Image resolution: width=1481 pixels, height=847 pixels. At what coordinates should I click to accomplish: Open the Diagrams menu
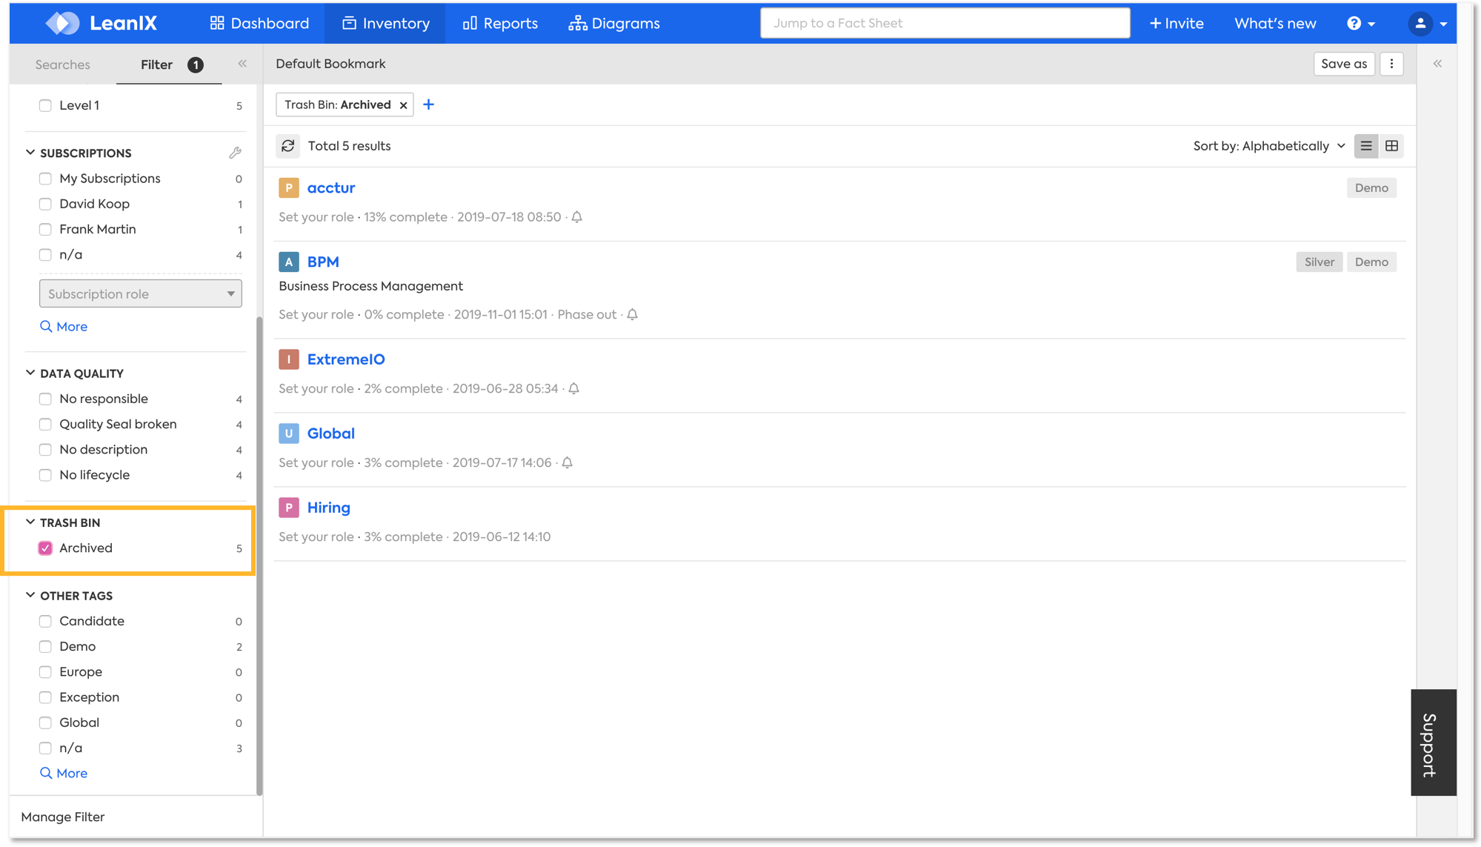[x=613, y=24]
